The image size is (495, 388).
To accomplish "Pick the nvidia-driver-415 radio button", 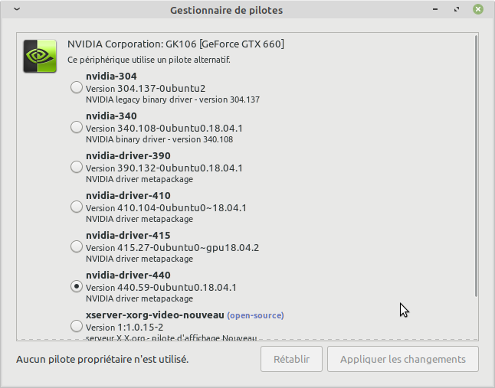I will pyautogui.click(x=77, y=246).
